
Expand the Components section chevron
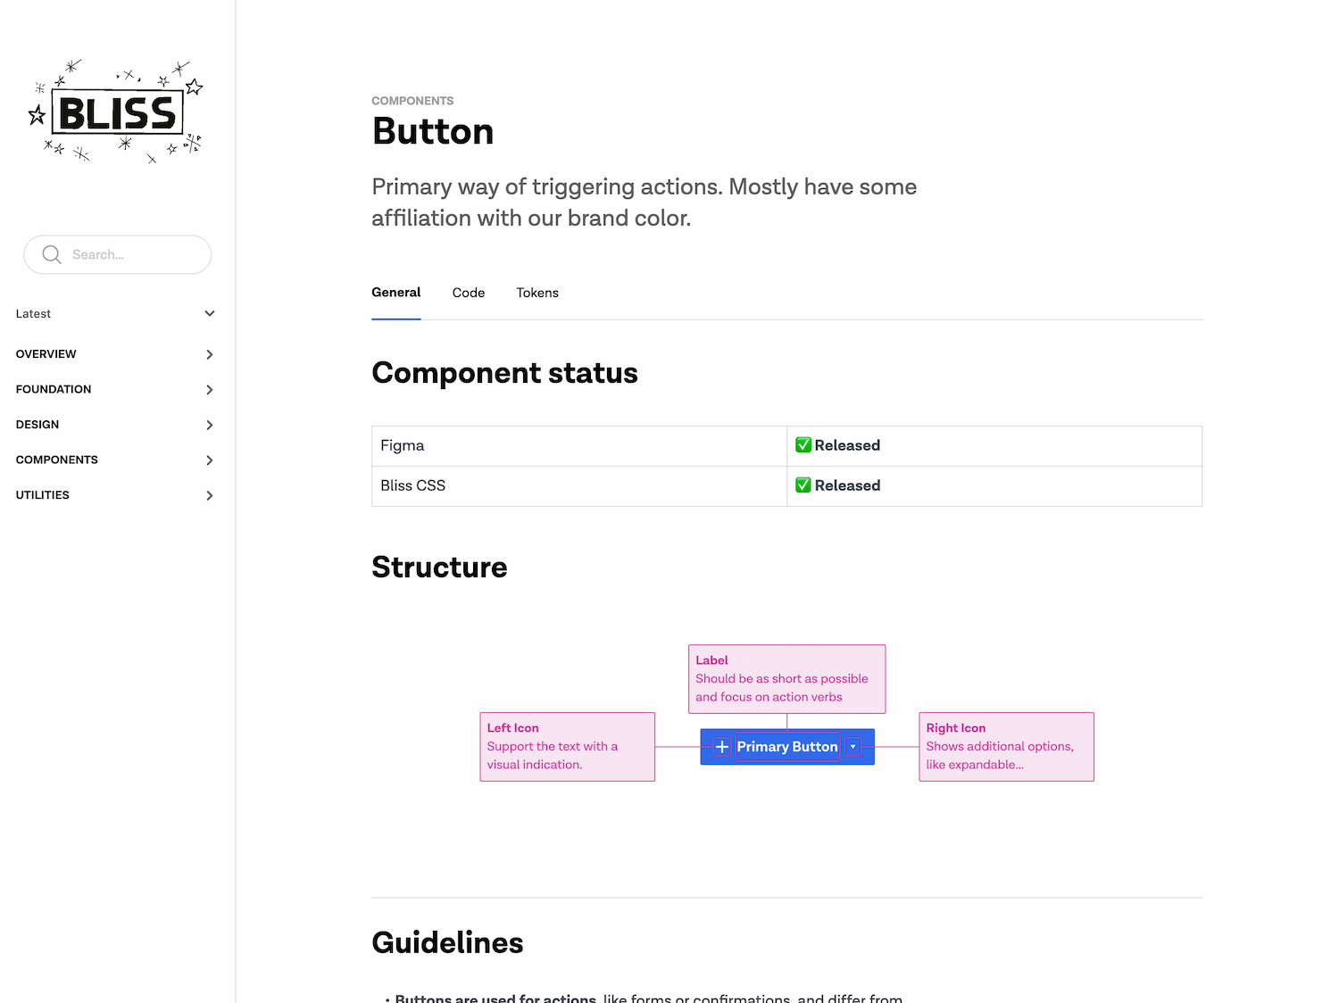(x=210, y=460)
